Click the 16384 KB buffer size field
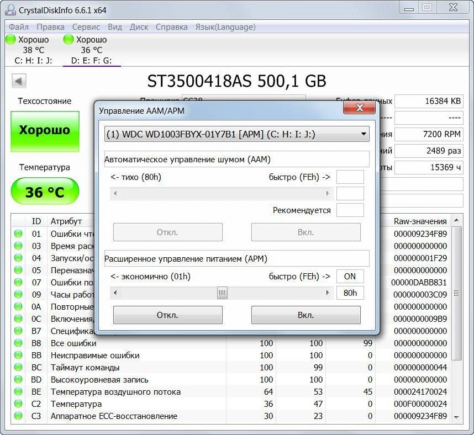 point(429,101)
